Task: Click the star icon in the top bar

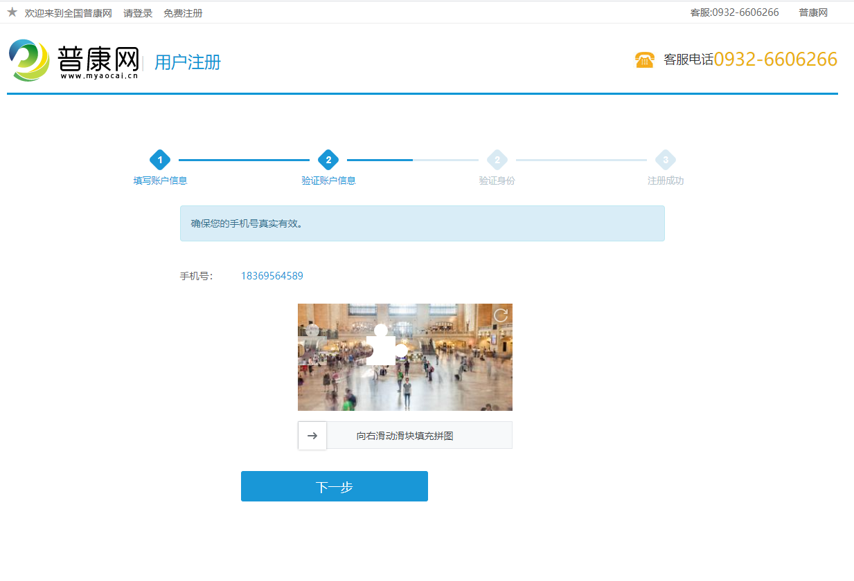Action: point(12,12)
